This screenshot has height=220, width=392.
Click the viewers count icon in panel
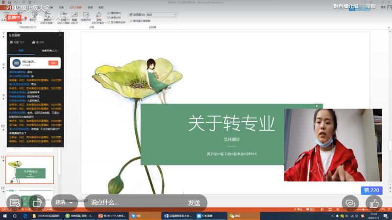[11, 42]
